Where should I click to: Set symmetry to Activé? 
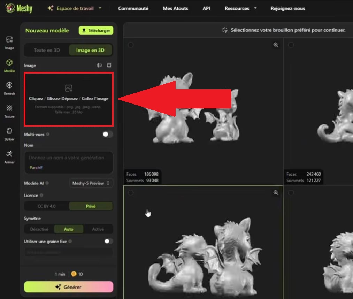pos(98,229)
